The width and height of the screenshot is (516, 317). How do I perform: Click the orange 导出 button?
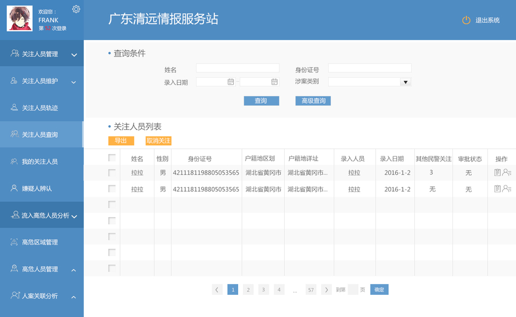(x=121, y=141)
